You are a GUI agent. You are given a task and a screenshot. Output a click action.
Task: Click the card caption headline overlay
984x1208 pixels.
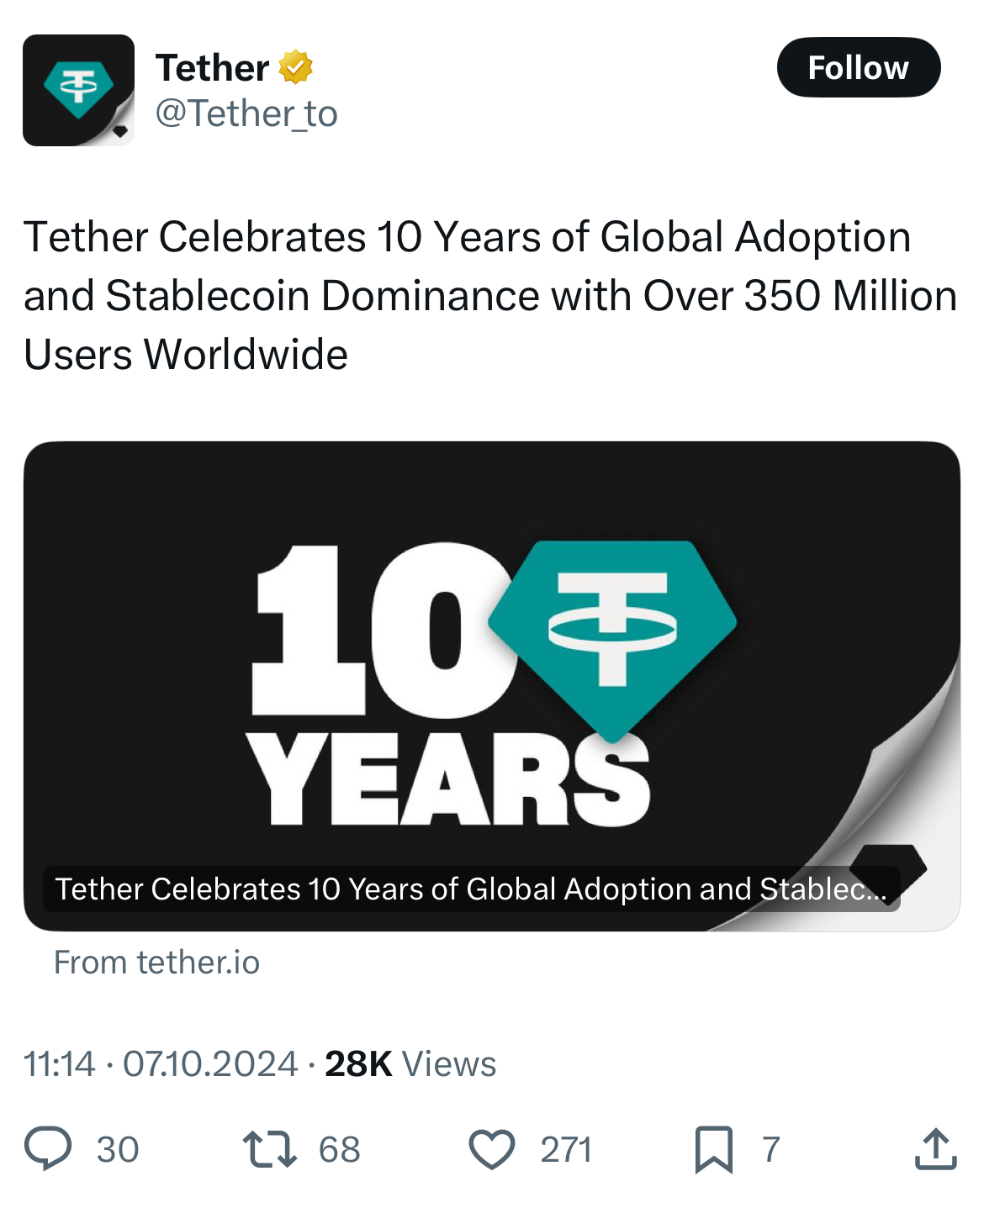click(x=471, y=889)
